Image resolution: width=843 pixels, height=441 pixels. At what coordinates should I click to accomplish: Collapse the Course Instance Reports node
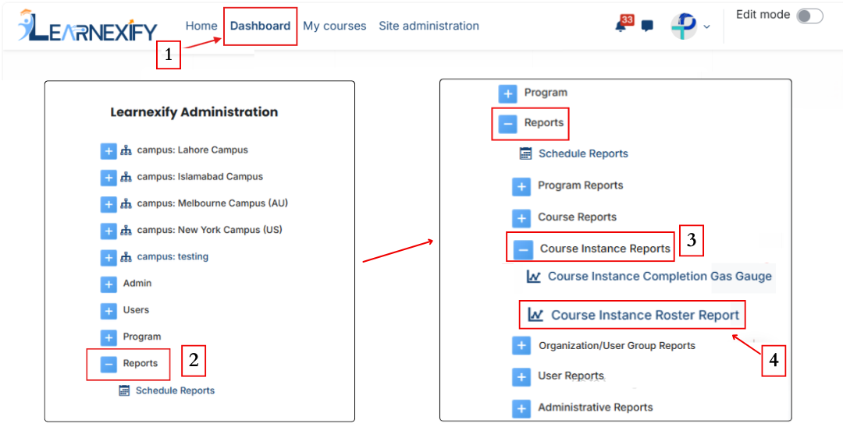pos(523,249)
